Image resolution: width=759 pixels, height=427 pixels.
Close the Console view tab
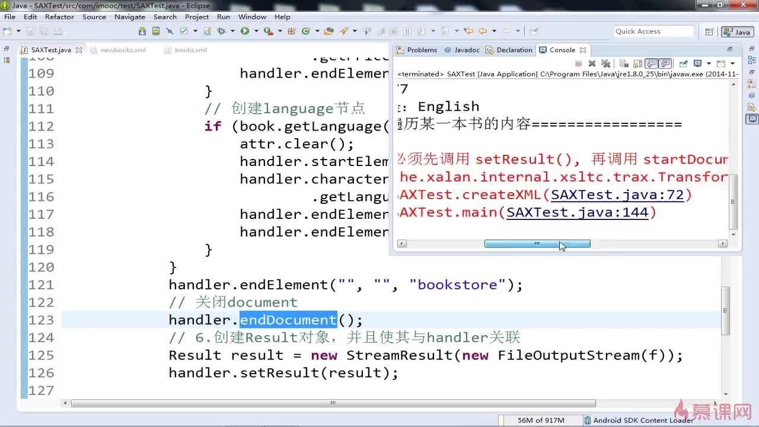pos(583,50)
